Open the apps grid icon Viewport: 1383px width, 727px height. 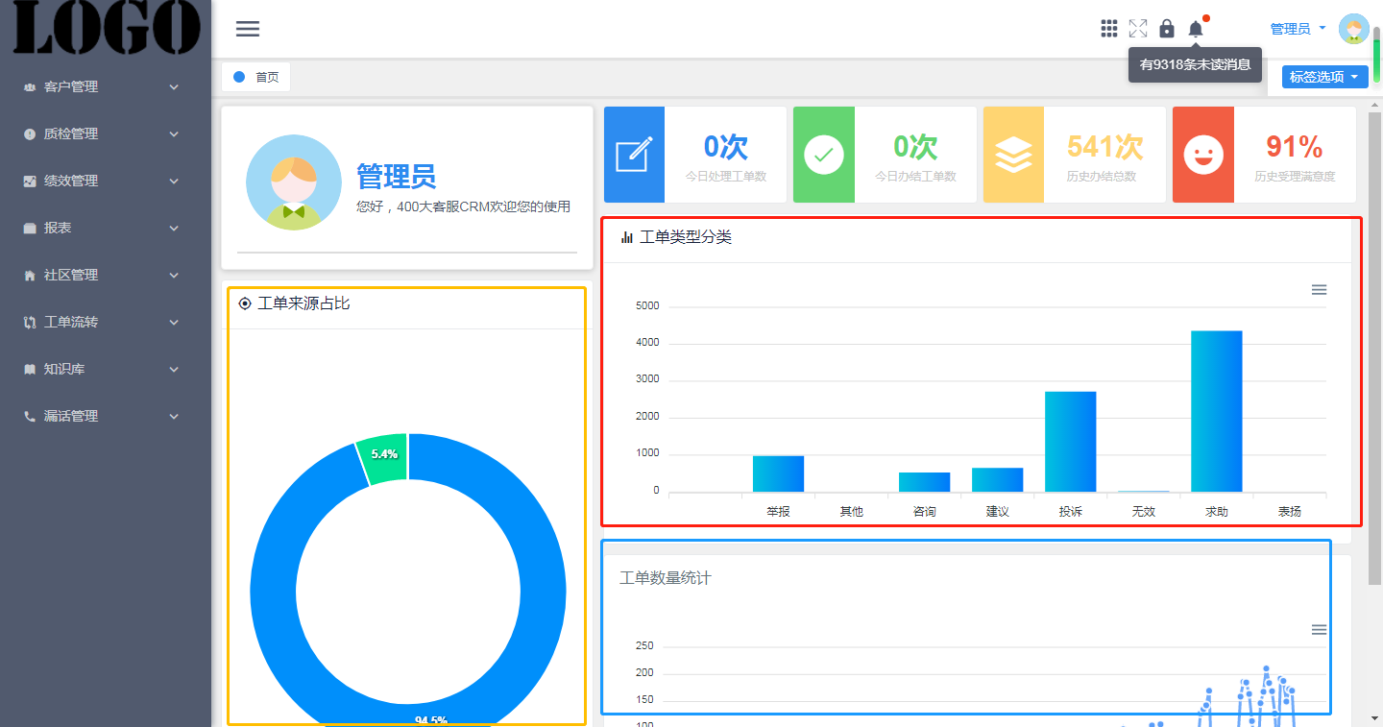click(x=1109, y=29)
